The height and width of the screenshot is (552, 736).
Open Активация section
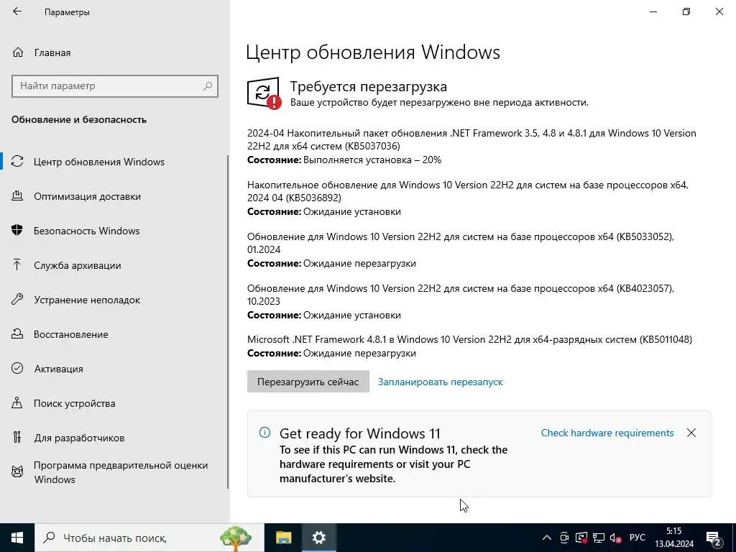(x=59, y=369)
